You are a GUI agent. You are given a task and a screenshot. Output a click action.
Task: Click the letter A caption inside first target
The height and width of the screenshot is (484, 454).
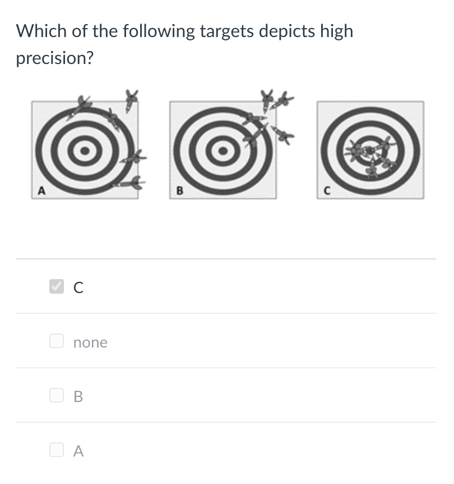tap(41, 191)
